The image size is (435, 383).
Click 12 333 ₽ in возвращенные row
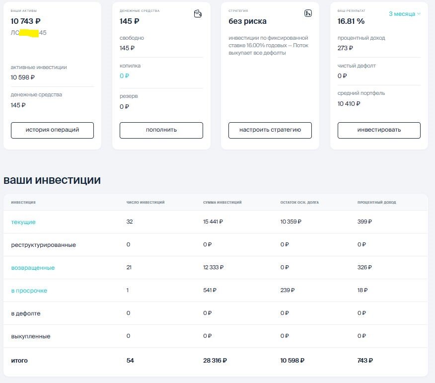coord(214,267)
